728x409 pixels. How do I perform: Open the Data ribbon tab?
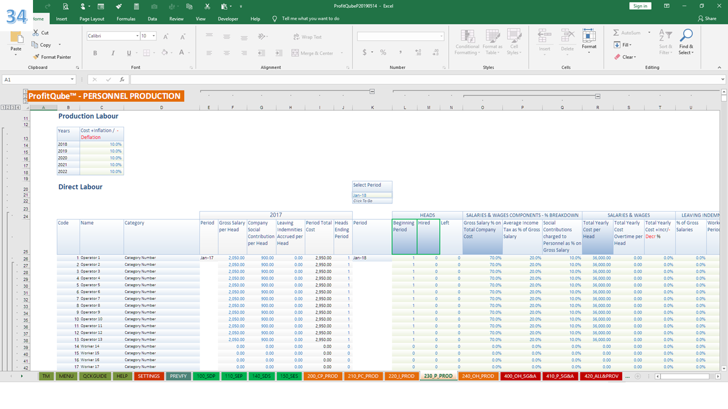tap(152, 19)
